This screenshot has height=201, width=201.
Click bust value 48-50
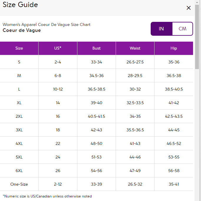(97, 143)
